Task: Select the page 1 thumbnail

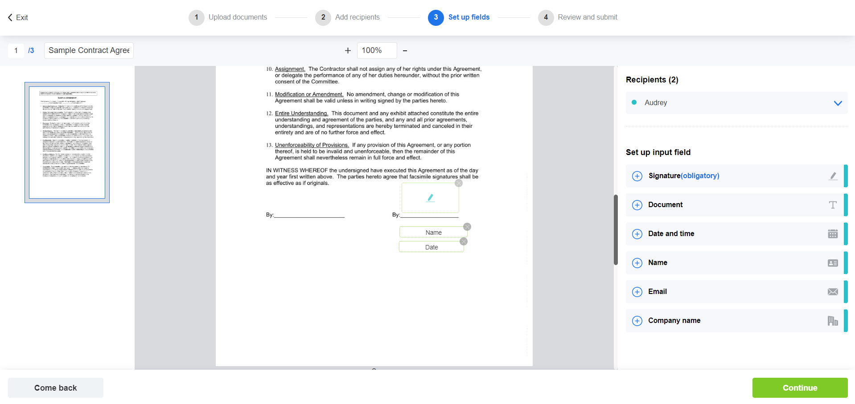Action: tap(67, 143)
